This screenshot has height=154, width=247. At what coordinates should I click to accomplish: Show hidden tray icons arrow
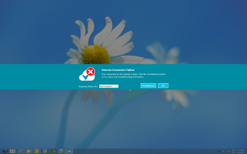[x=214, y=152]
